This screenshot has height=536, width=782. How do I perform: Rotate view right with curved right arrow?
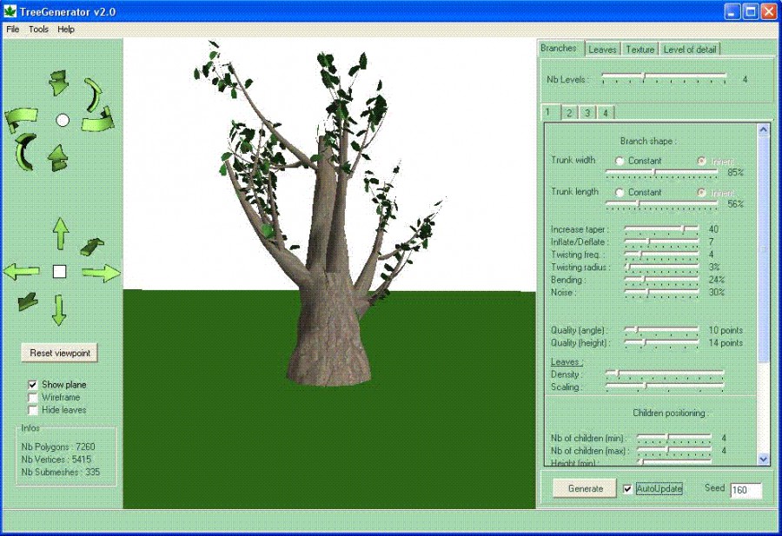point(98,120)
